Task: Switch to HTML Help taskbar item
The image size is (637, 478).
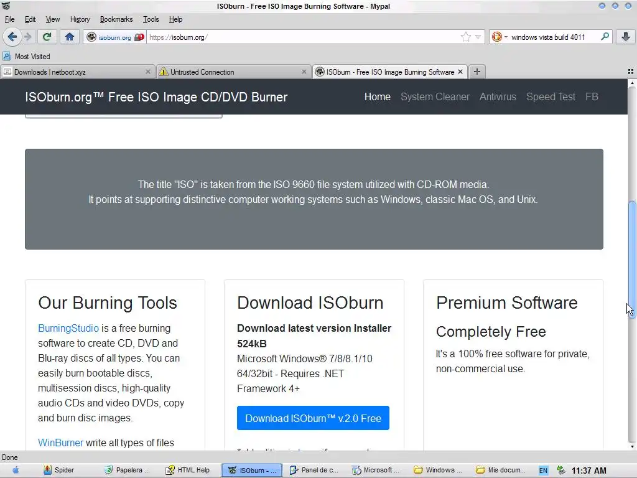Action: (188, 471)
